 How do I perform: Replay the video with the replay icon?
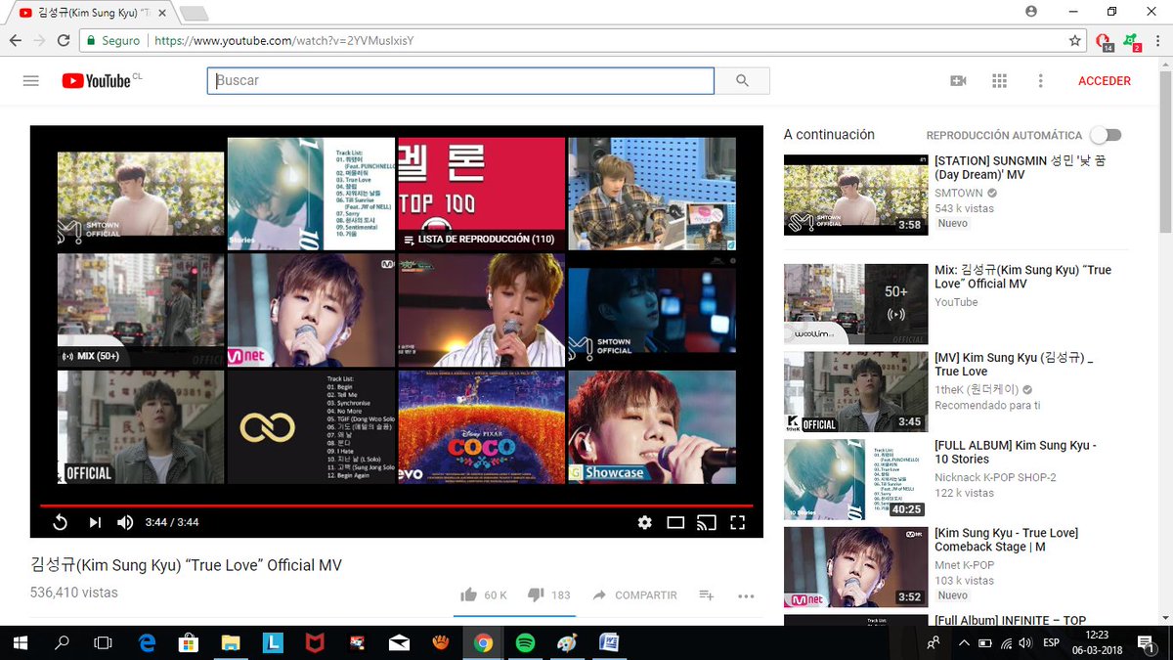pyautogui.click(x=60, y=522)
